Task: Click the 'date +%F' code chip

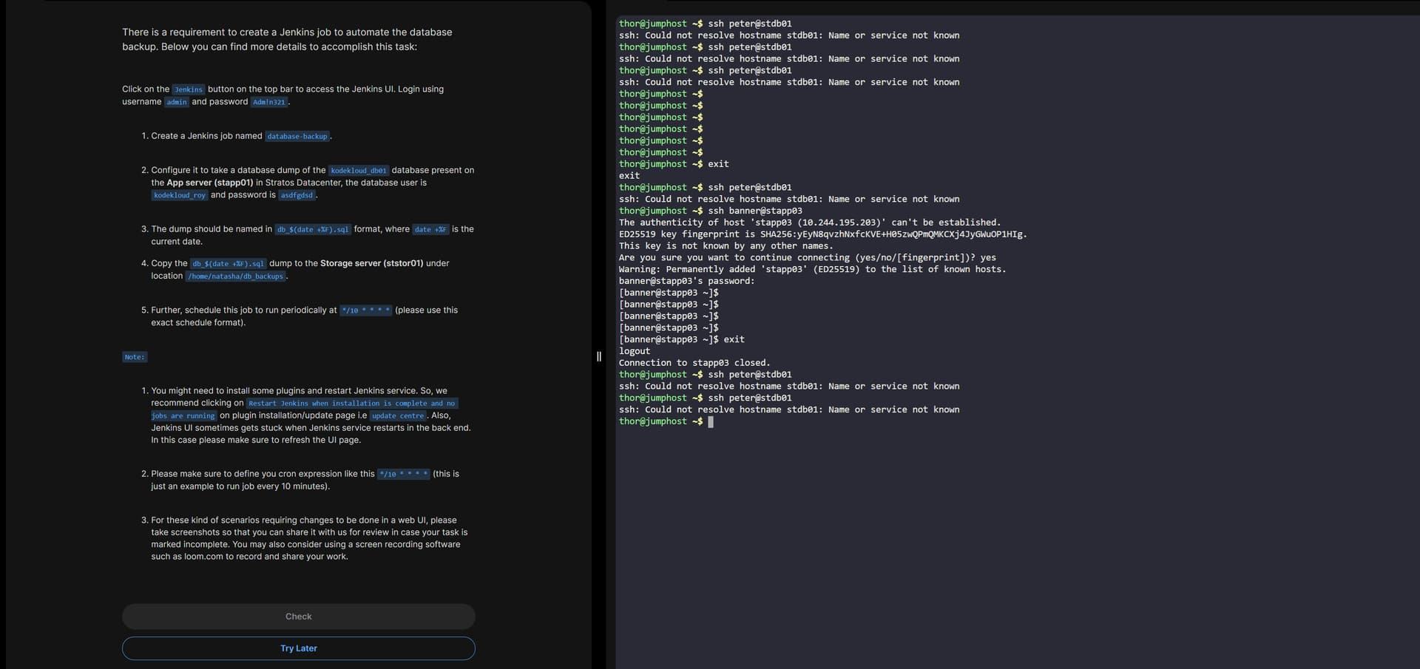Action: pyautogui.click(x=430, y=230)
